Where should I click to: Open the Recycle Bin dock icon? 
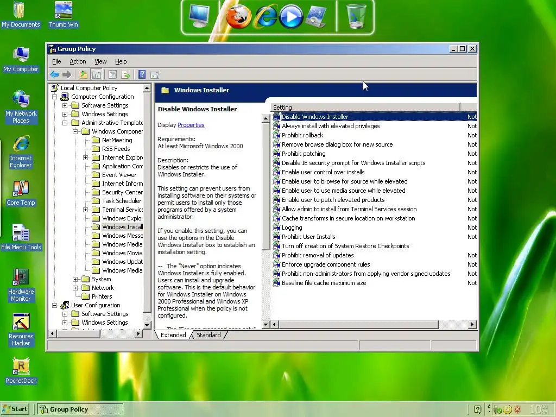[x=356, y=16]
